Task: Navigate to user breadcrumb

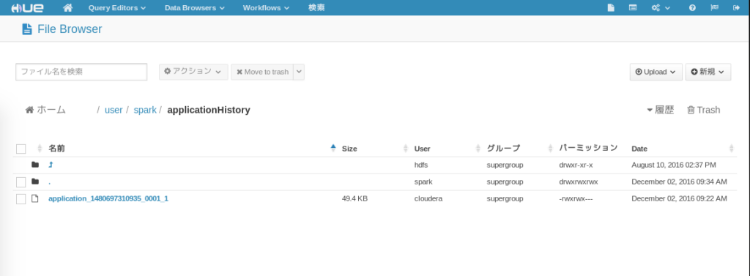Action: pyautogui.click(x=114, y=110)
